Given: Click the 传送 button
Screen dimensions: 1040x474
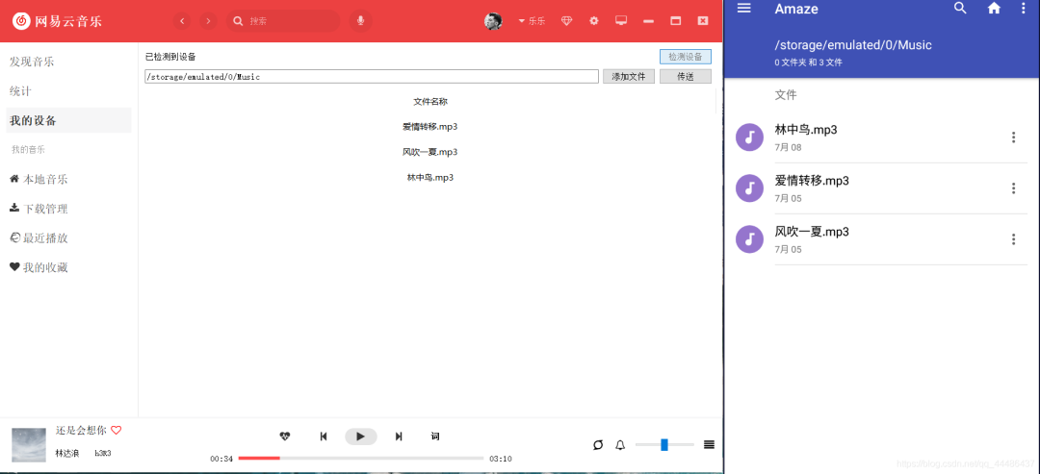Looking at the screenshot, I should pyautogui.click(x=686, y=77).
